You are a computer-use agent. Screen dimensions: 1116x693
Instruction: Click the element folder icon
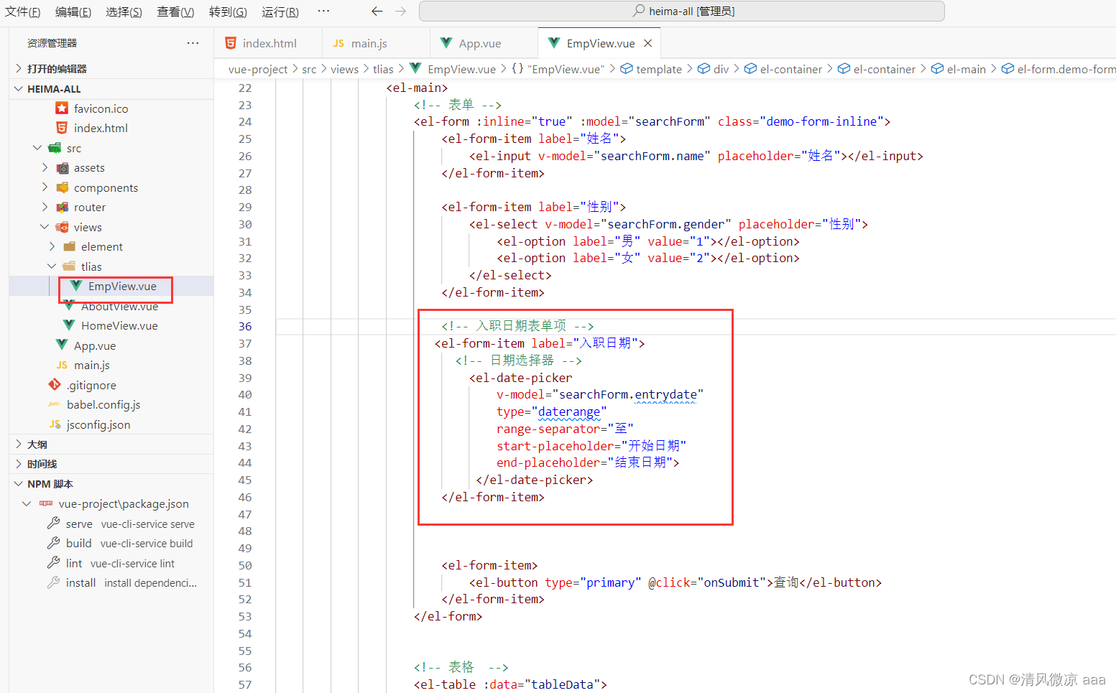pos(69,247)
